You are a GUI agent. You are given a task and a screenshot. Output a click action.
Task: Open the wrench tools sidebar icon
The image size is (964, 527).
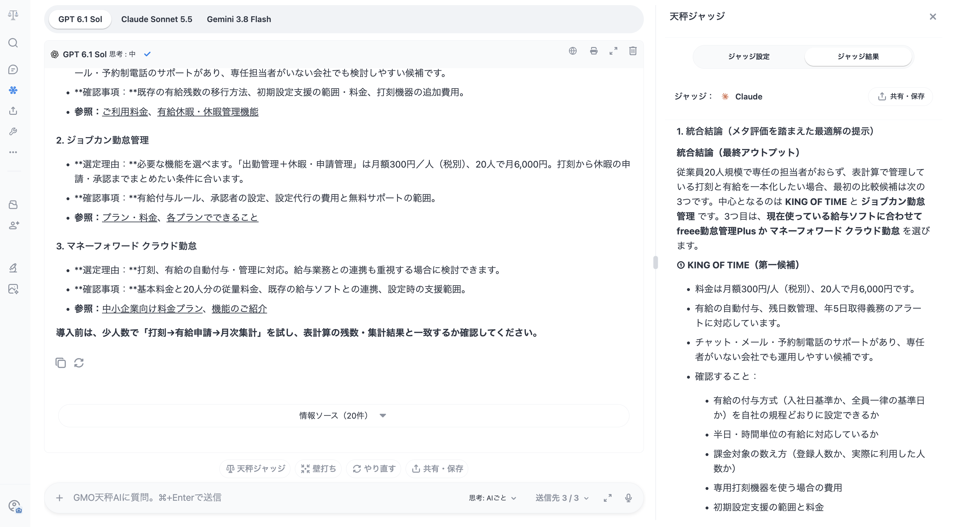13,131
